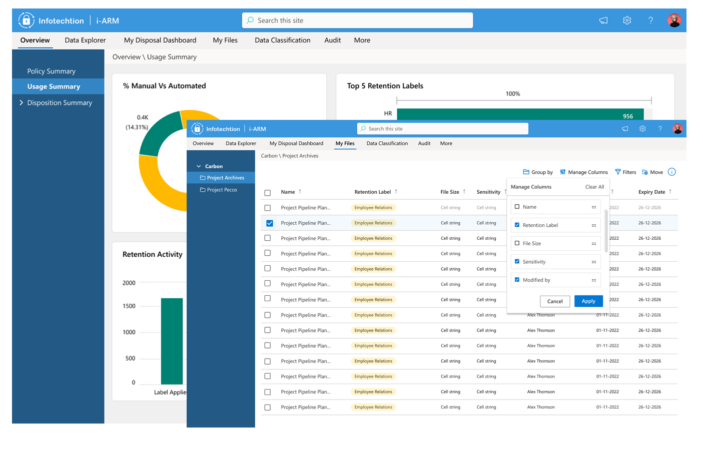
Task: Open the settings gear in the Overview window
Action: 627,20
